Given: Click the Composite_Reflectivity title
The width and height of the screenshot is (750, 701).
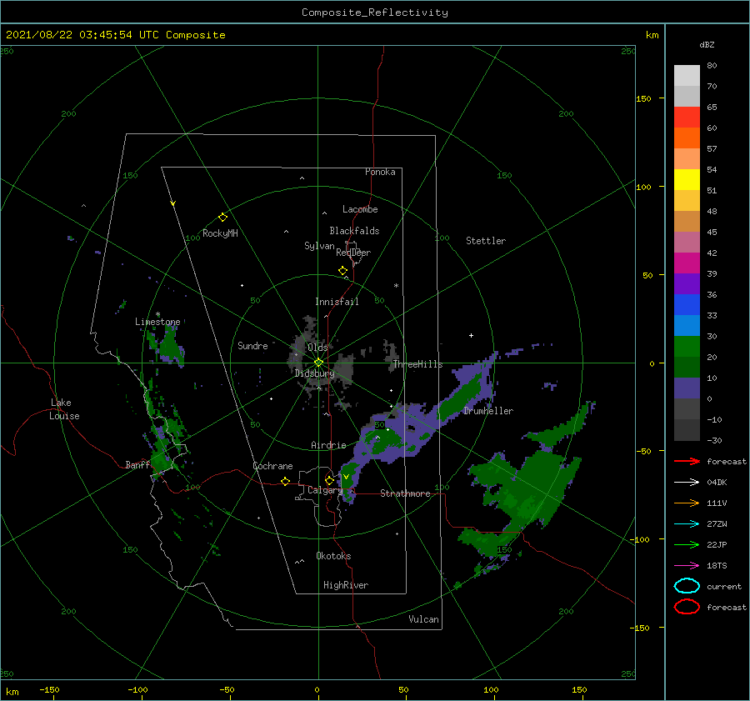Looking at the screenshot, I should (375, 13).
